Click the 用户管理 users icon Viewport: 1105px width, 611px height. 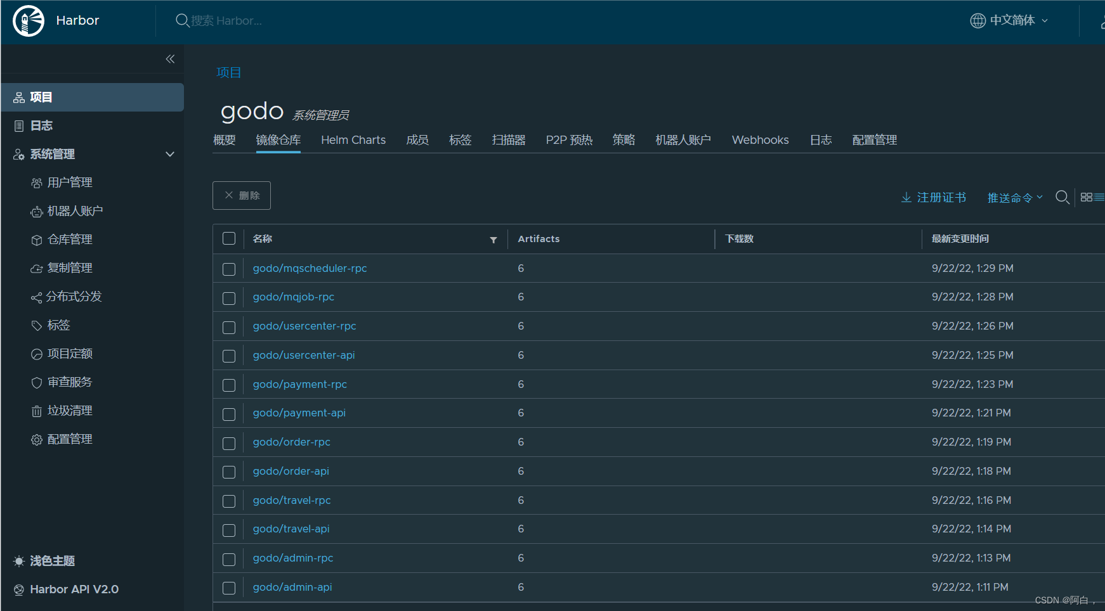[37, 183]
